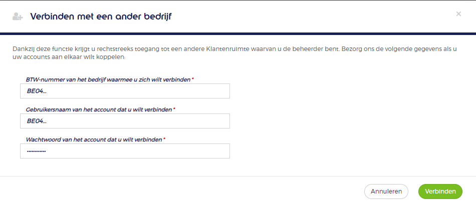Click the add-user icon beside the dialog title
The height and width of the screenshot is (206, 476).
point(18,16)
